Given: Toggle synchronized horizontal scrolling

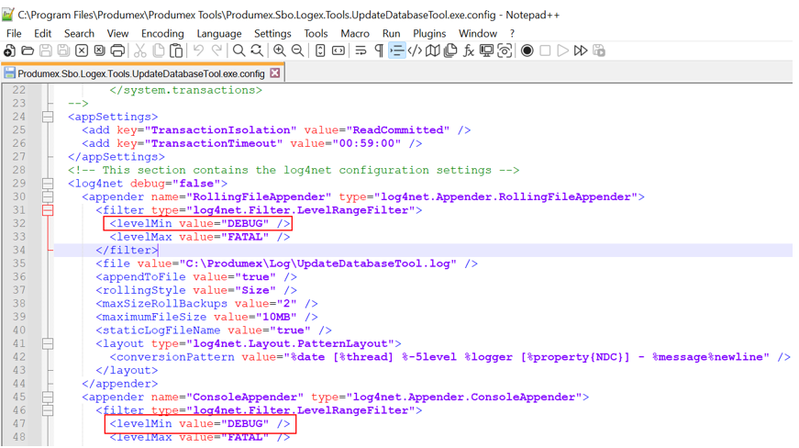Looking at the screenshot, I should (x=338, y=51).
